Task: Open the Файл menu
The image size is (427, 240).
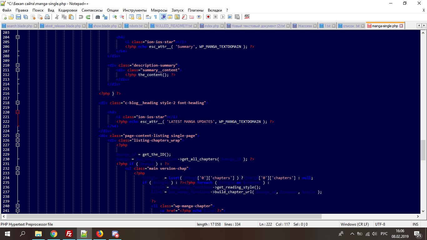Action: click(x=7, y=10)
